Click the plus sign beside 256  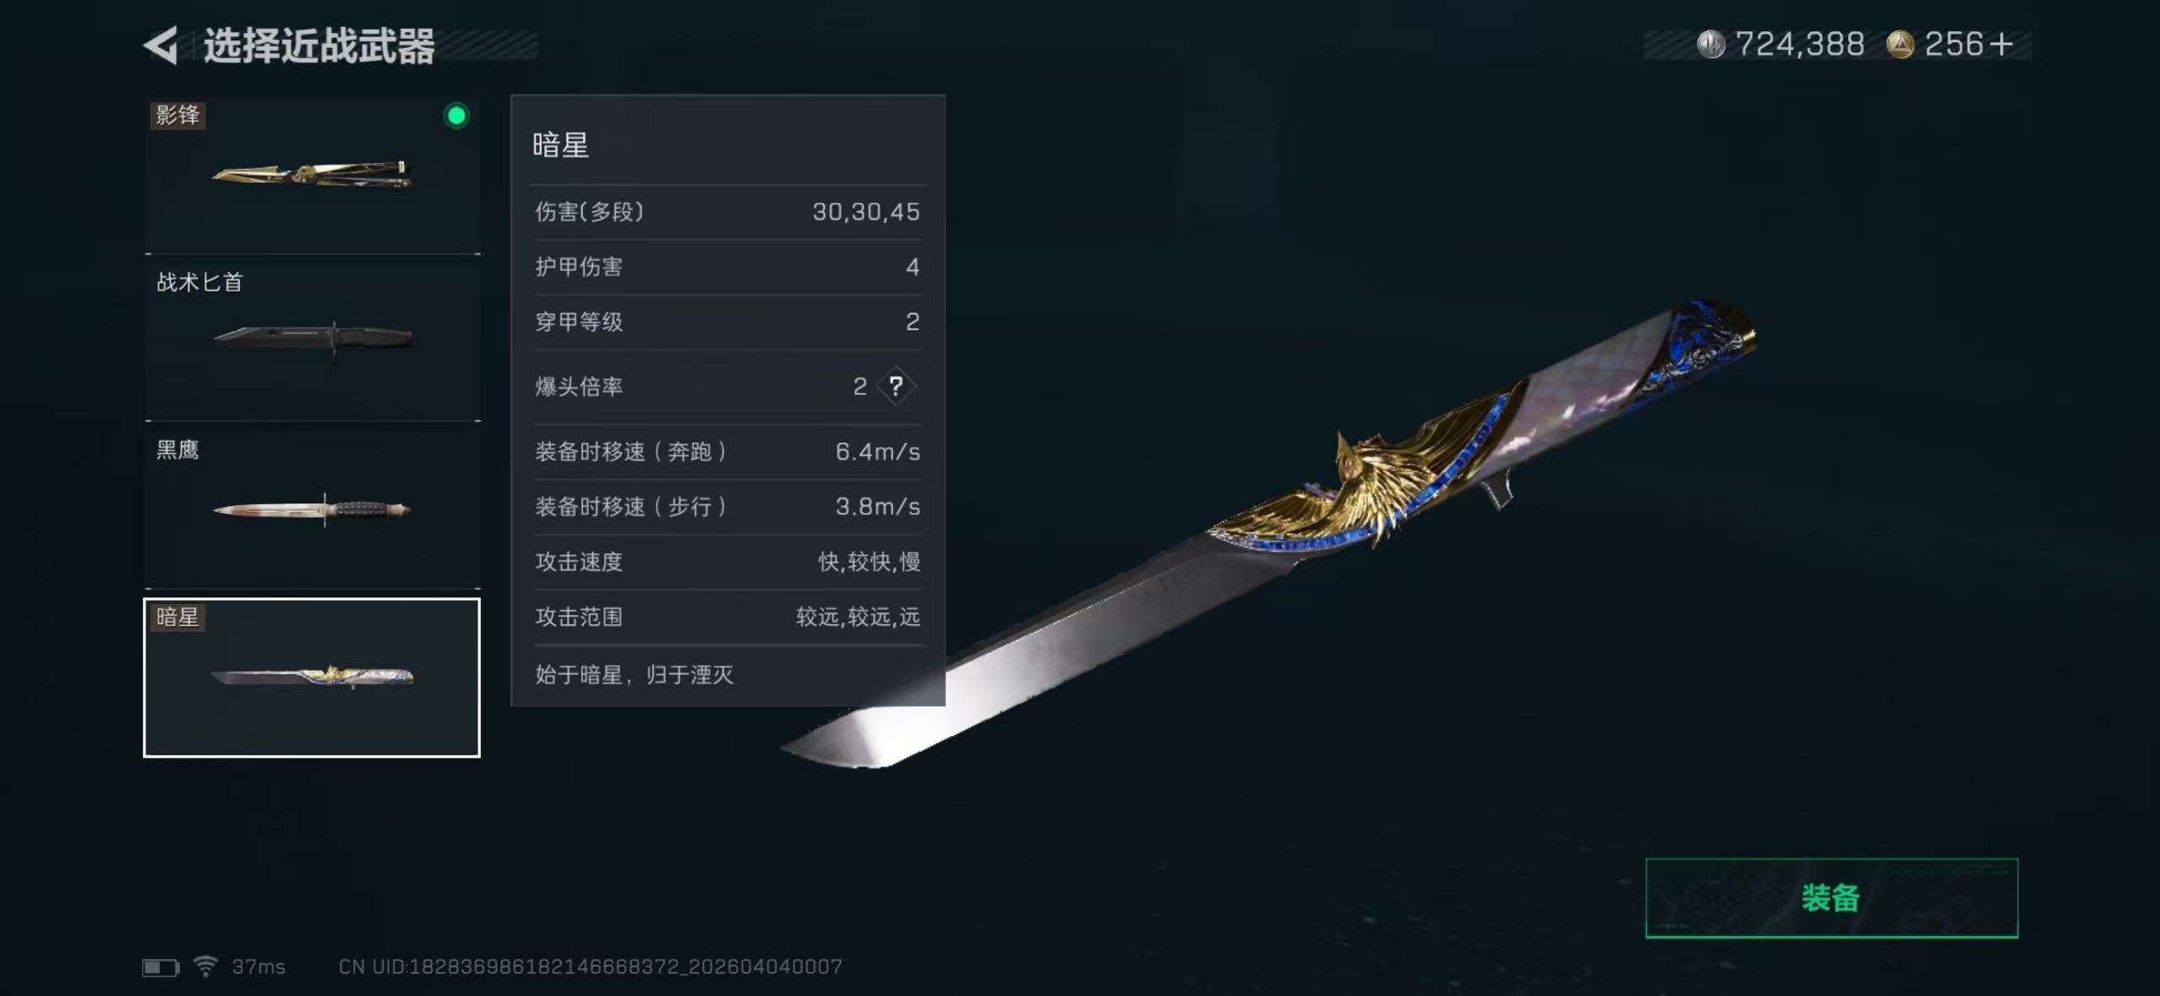coord(2000,44)
